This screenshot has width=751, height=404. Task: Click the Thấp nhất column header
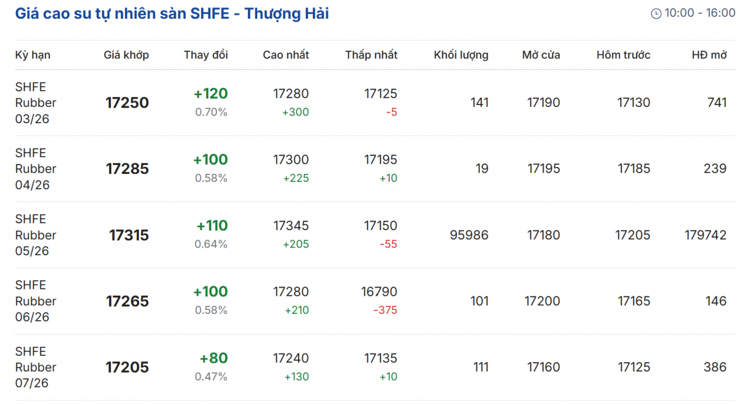[x=371, y=55]
